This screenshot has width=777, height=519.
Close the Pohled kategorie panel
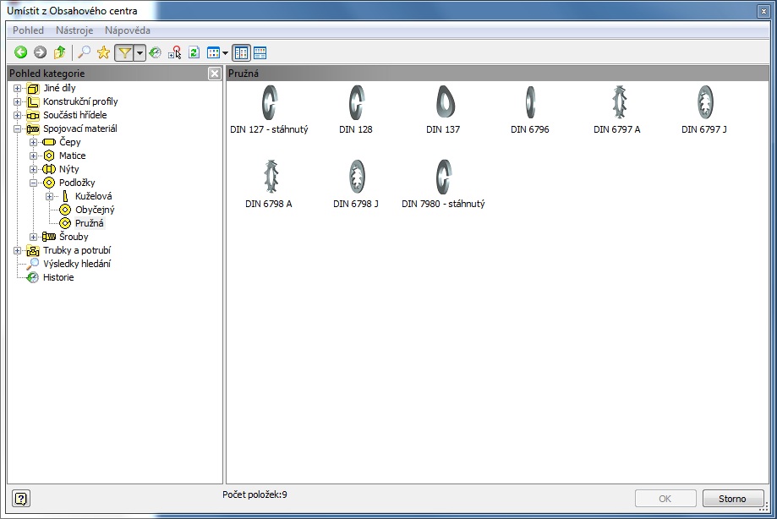[x=215, y=74]
